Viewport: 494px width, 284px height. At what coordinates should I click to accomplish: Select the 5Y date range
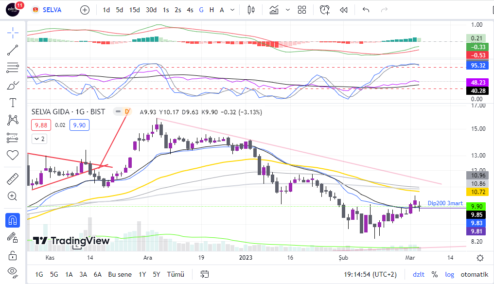[157, 275]
